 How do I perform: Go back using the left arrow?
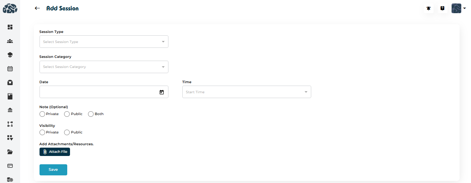tap(37, 8)
